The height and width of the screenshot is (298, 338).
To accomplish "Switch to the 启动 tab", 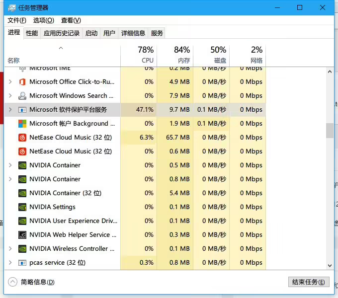I will [91, 33].
